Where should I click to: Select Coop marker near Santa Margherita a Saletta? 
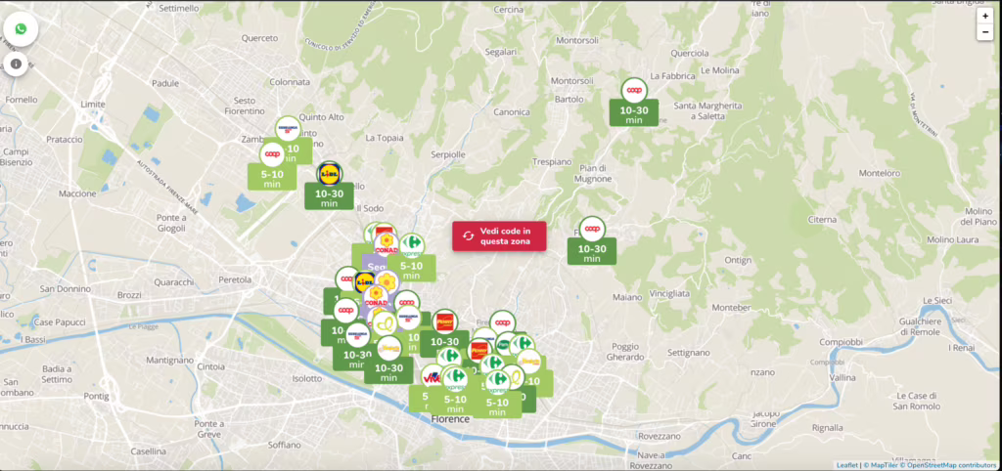pos(634,90)
